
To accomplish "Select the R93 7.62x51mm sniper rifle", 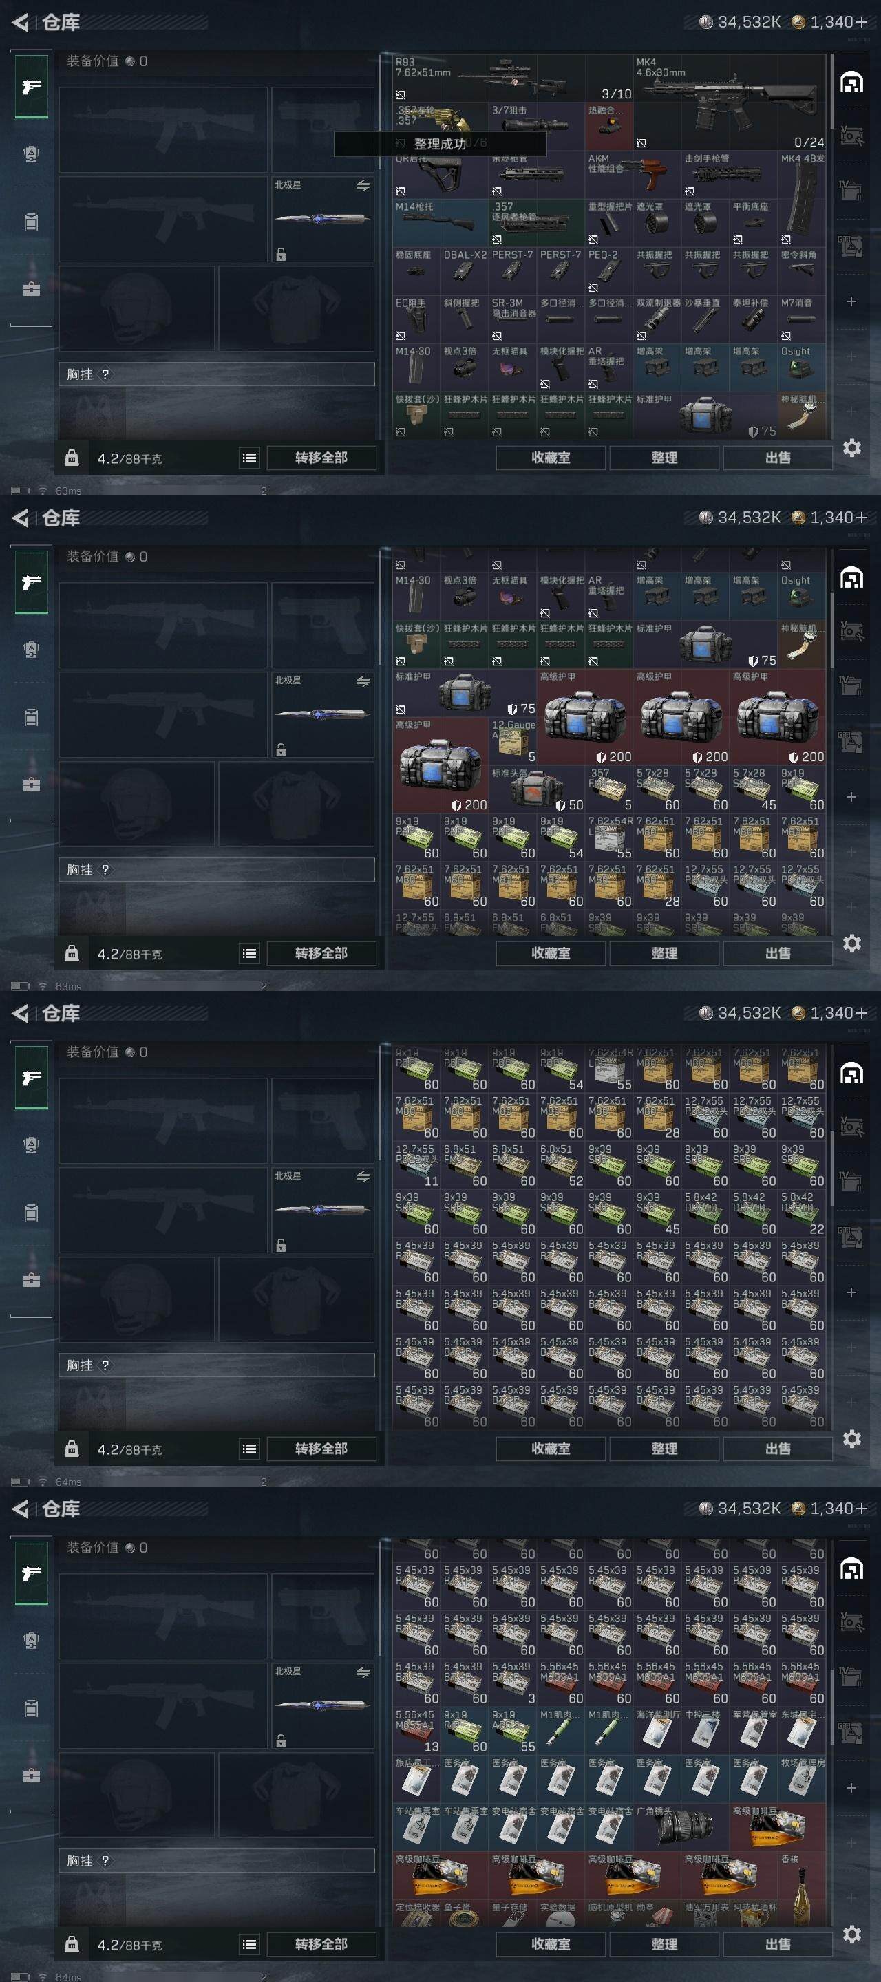I will pyautogui.click(x=513, y=78).
